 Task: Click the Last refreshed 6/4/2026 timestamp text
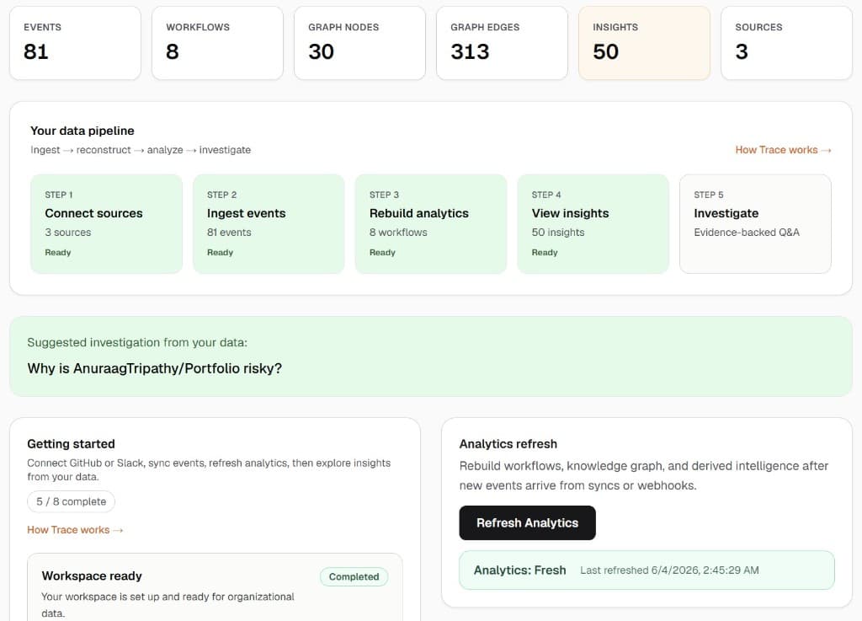[669, 570]
